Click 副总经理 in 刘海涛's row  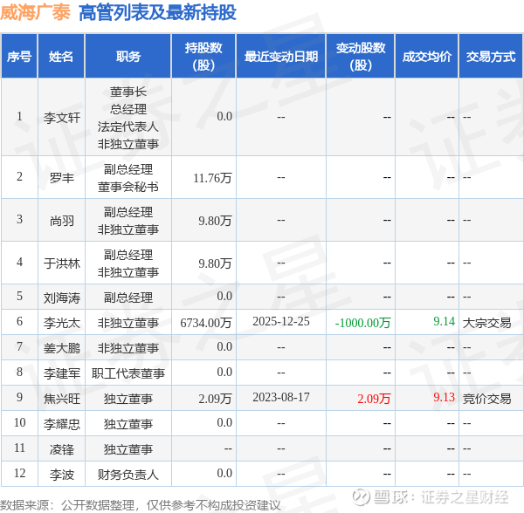coord(128,297)
